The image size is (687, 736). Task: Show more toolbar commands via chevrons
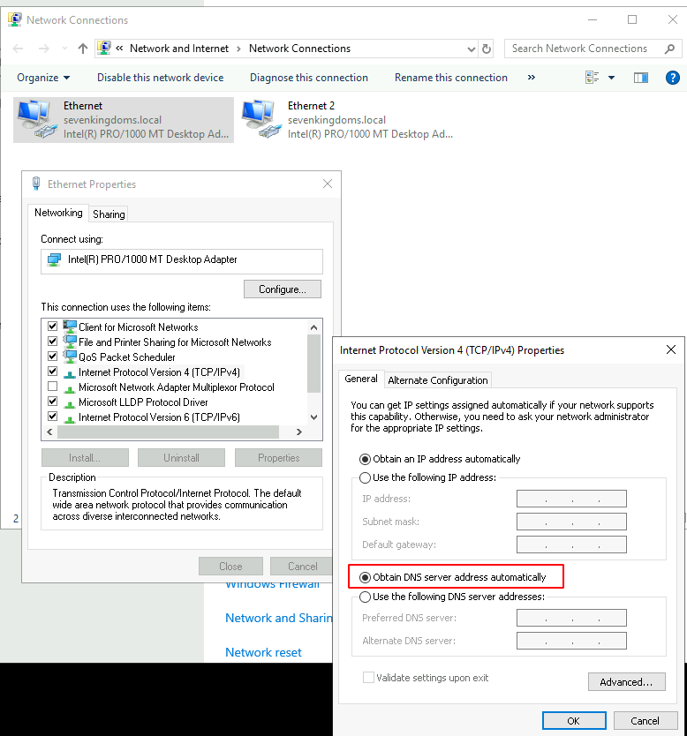[x=531, y=78]
